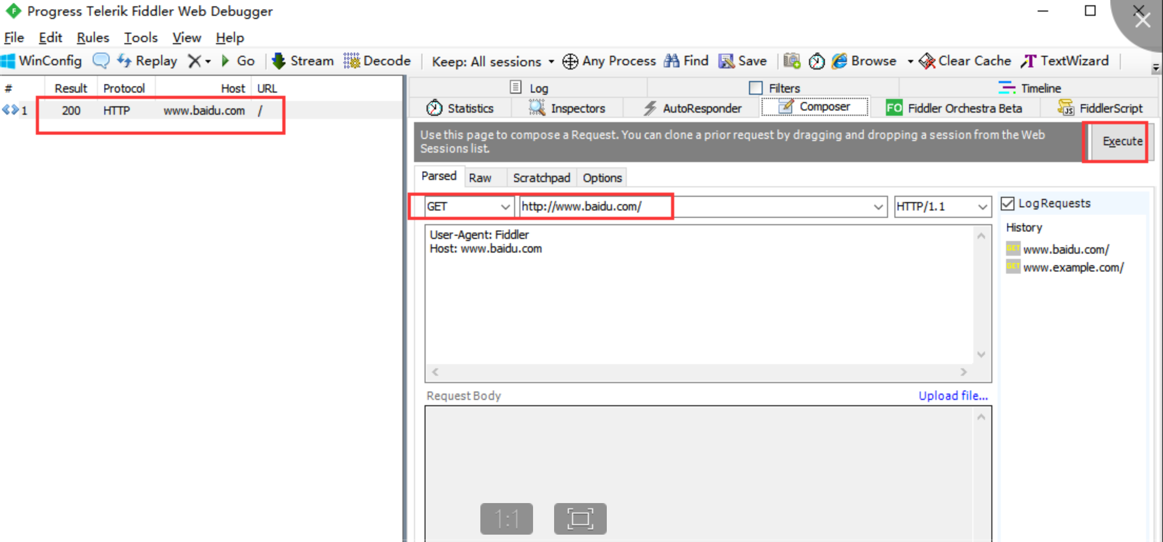Open Find sessions binoculars tool

686,61
